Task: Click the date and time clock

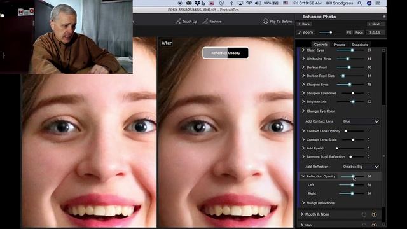Action: 307,3
